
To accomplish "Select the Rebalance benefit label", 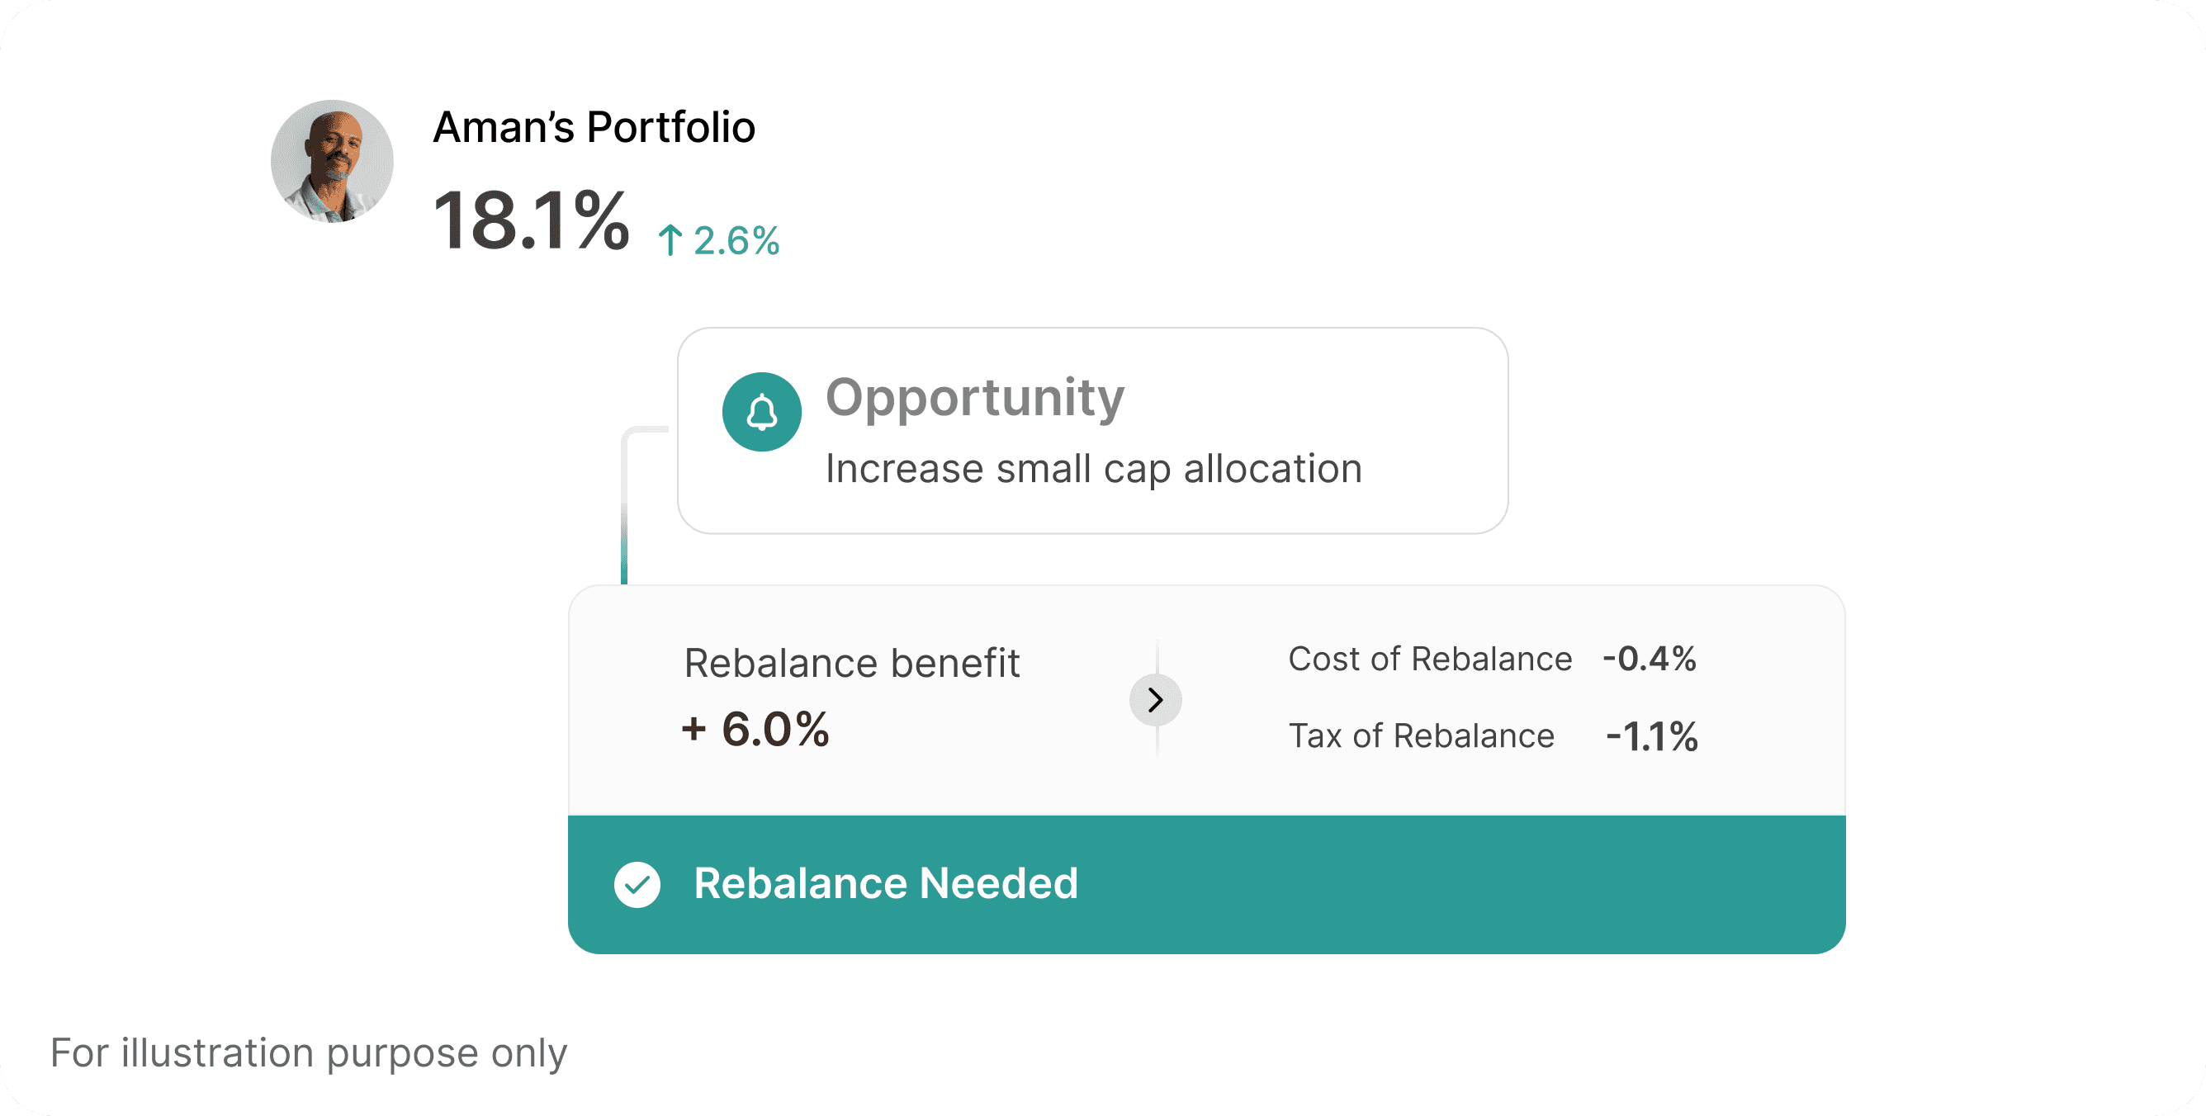I will 851,663.
